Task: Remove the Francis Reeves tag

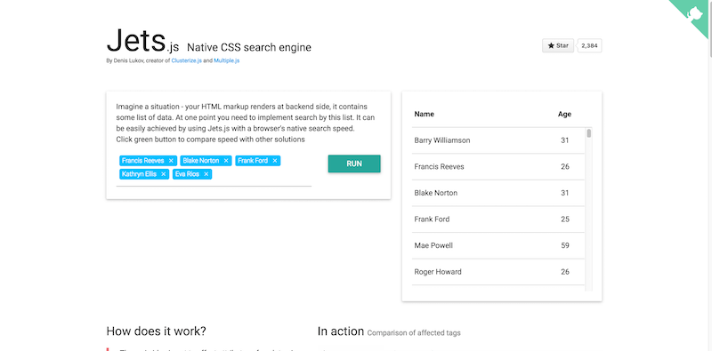Action: click(171, 161)
